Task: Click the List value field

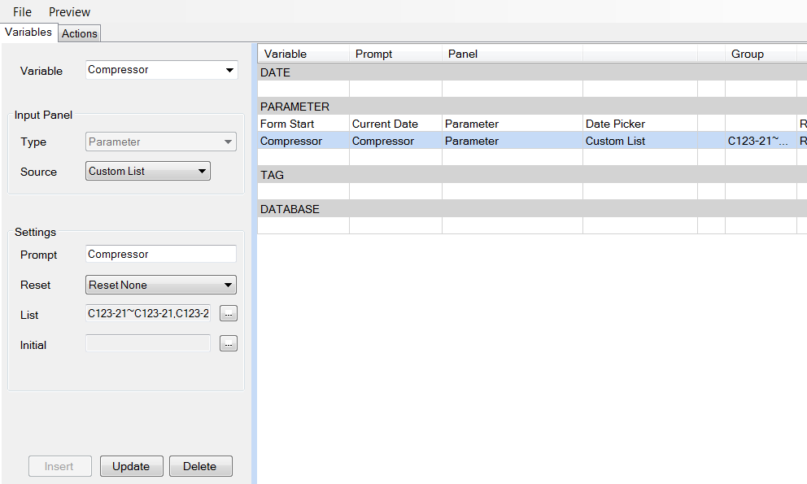Action: click(x=148, y=313)
